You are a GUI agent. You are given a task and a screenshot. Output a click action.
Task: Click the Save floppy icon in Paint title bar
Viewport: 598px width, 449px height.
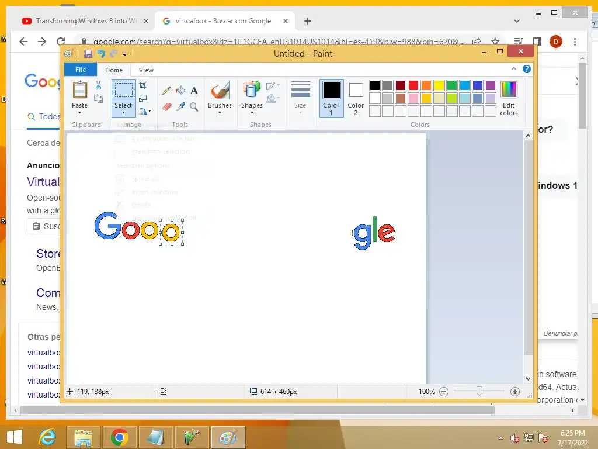click(88, 54)
